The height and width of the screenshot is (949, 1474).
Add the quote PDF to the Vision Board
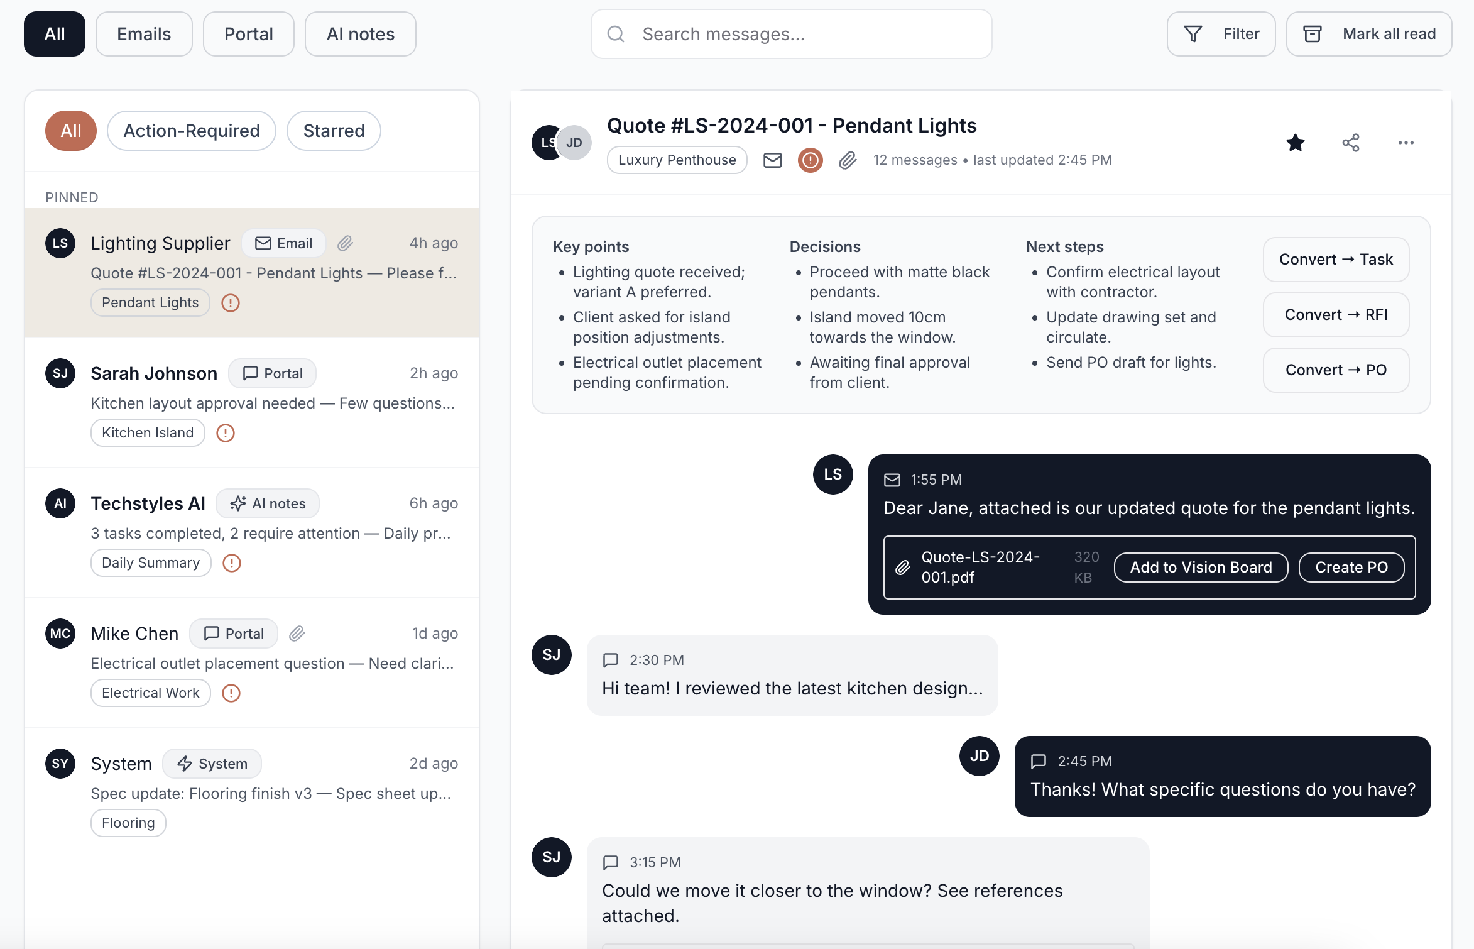(x=1201, y=567)
